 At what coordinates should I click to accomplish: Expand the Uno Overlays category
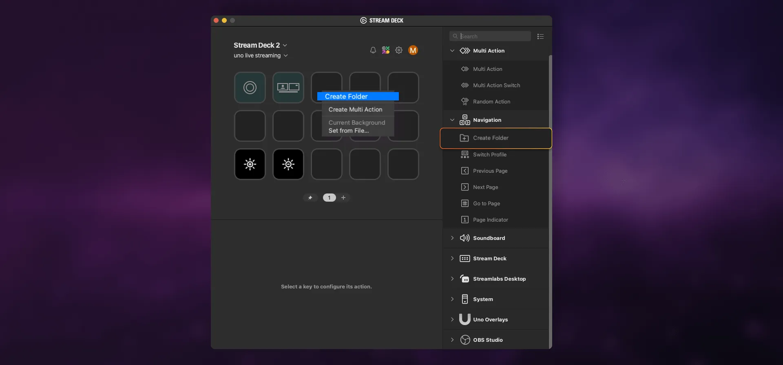click(452, 319)
